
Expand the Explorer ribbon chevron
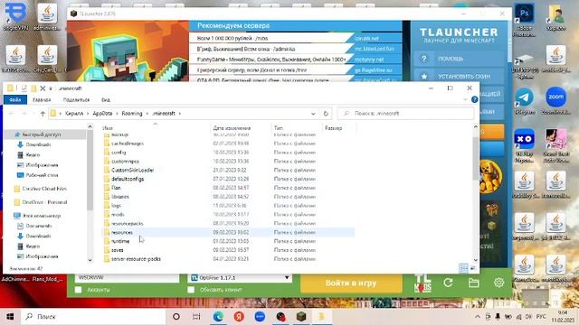(465, 99)
